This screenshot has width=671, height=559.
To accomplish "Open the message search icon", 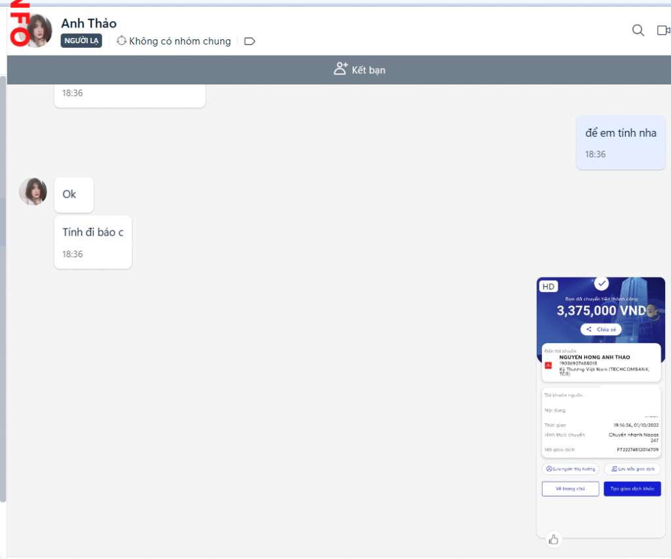I will tap(638, 30).
